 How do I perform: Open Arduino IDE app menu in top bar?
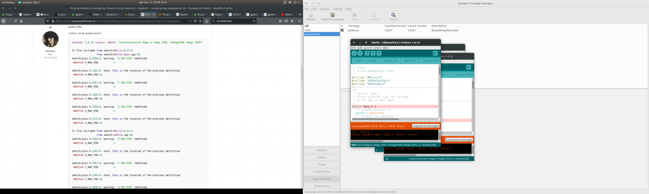(x=29, y=2)
